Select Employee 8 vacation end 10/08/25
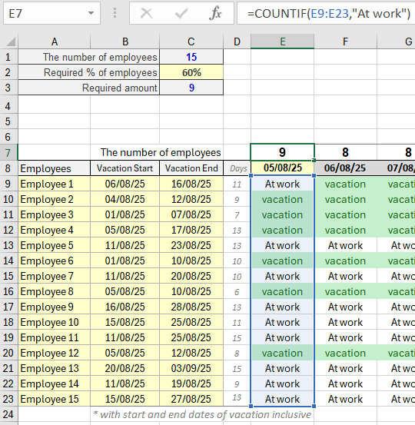 191,291
